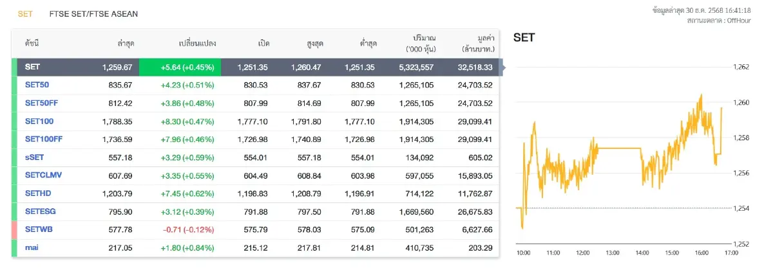
Task: Open the SET50FF index link
Action: tap(41, 103)
